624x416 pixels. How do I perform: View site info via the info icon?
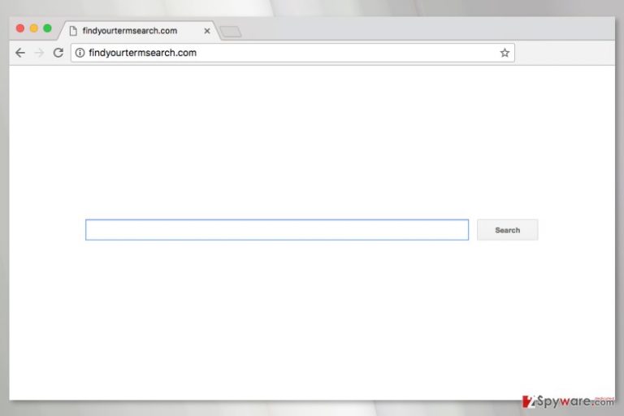point(80,53)
